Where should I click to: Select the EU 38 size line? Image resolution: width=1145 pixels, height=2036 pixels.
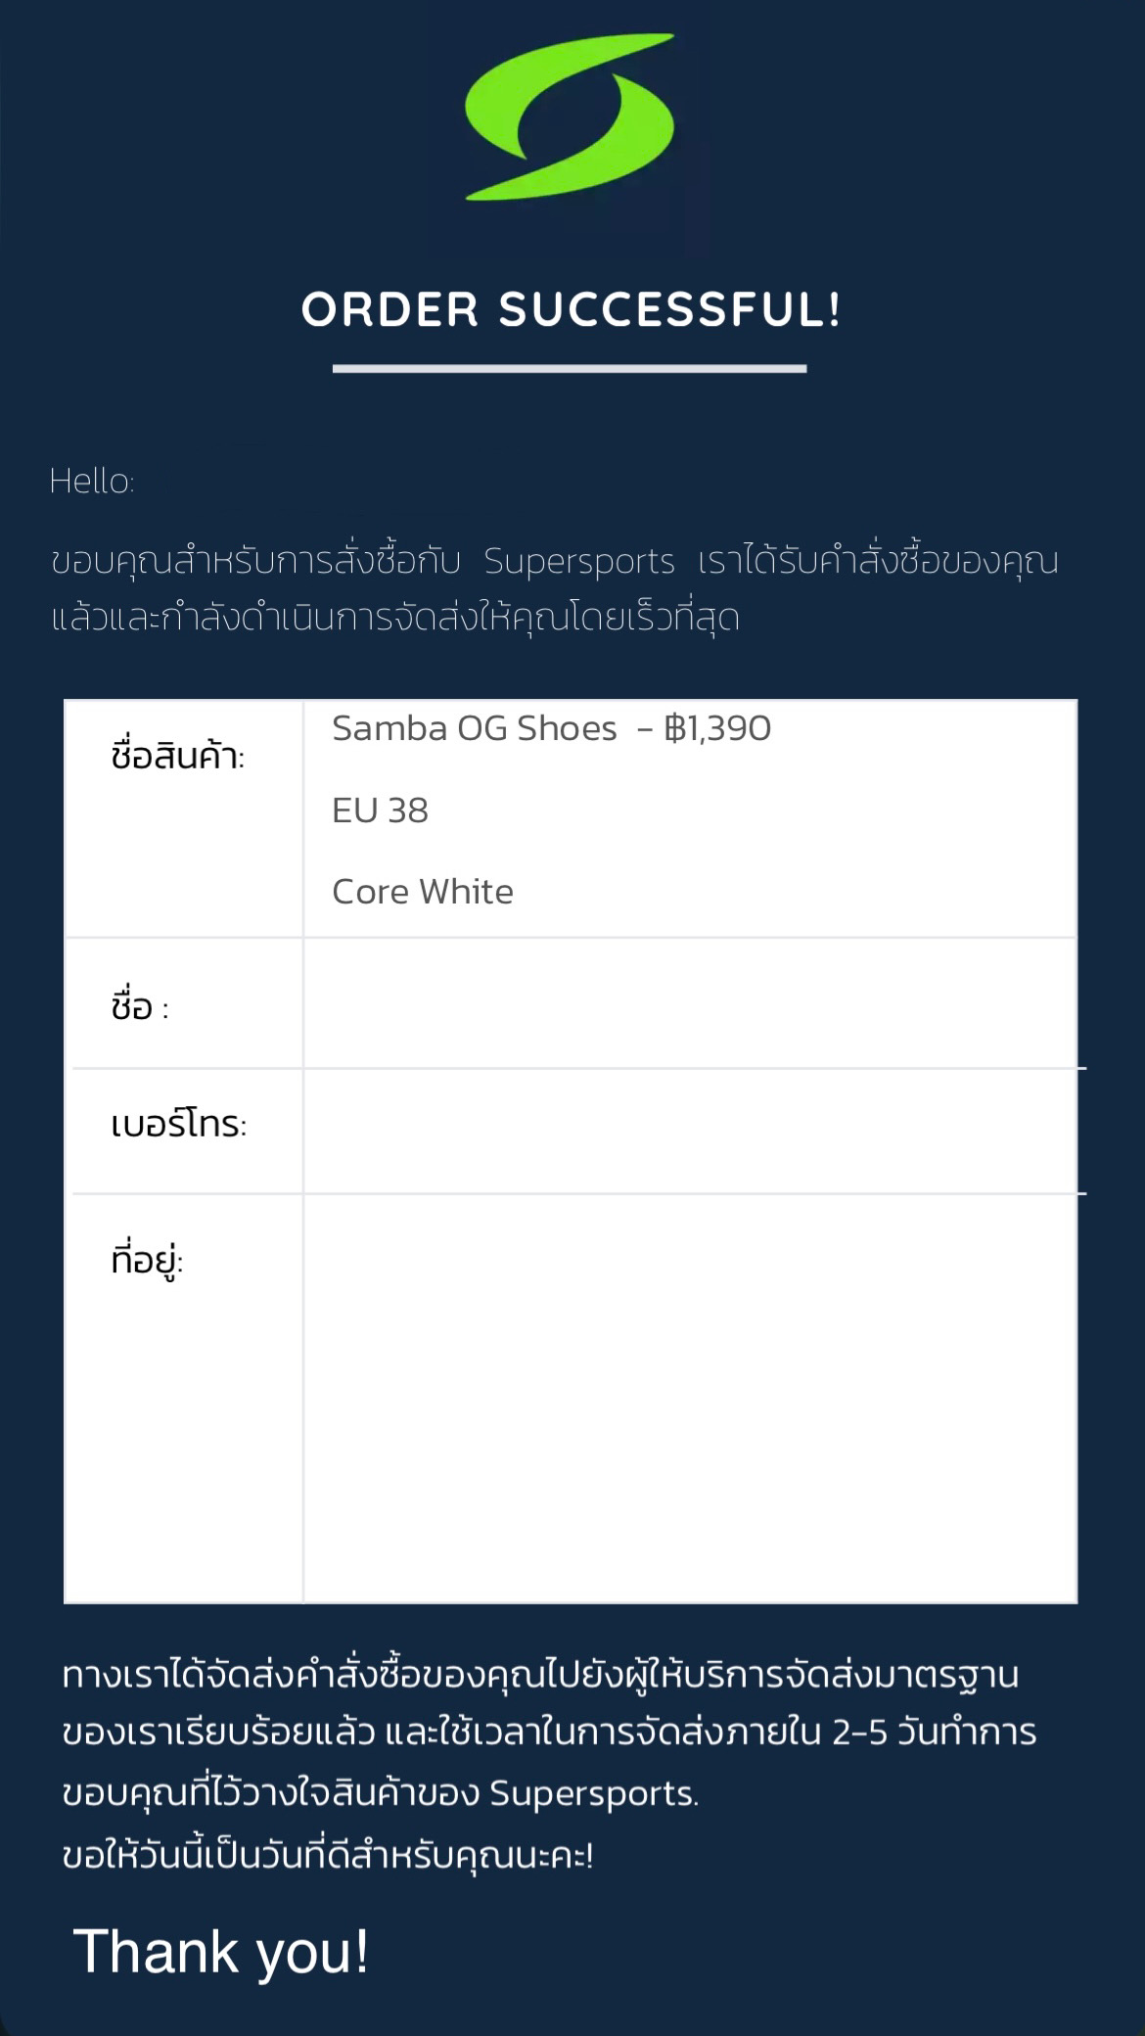pos(380,810)
